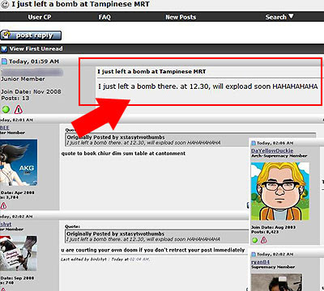Click View First Unread link
324x291 pixels.
(x=36, y=48)
